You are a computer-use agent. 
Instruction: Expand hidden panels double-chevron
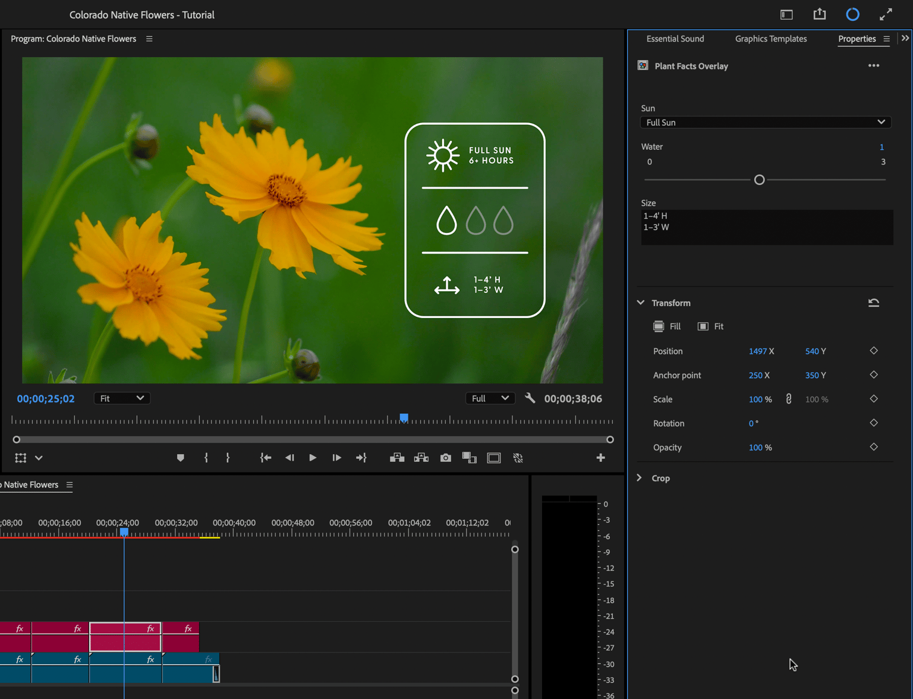coord(905,39)
